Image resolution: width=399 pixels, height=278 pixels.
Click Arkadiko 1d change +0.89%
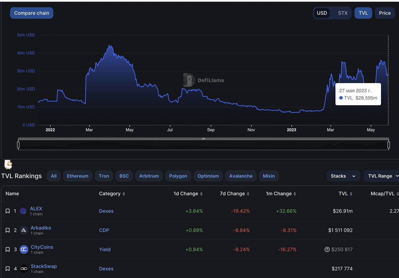[194, 230]
